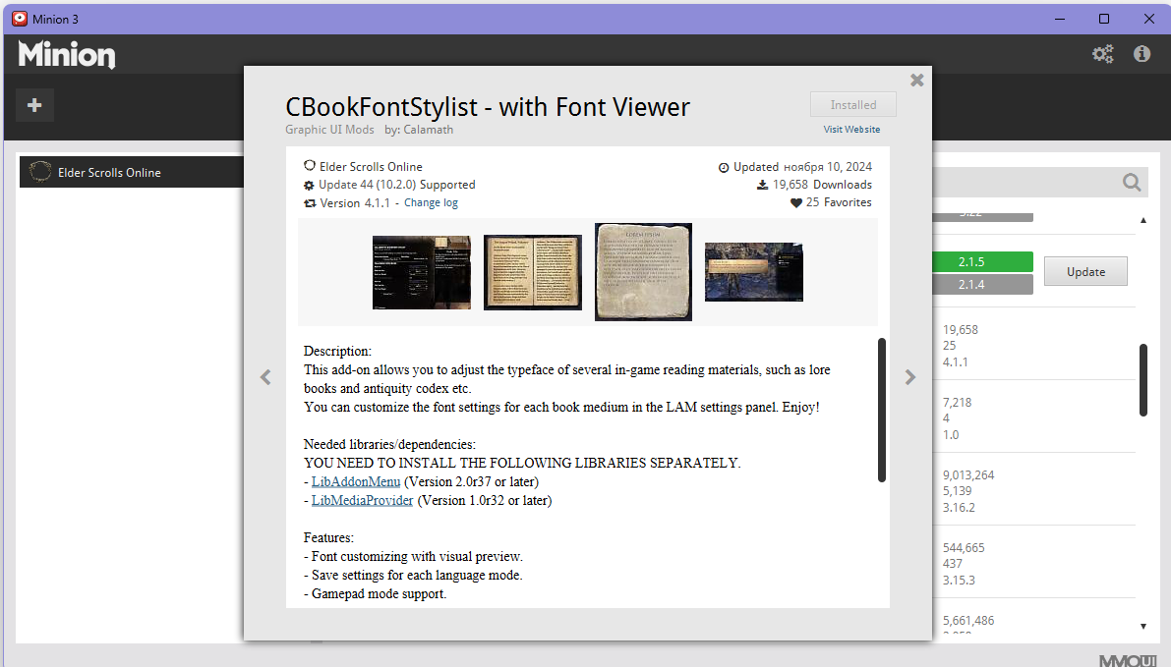Click the 5,661,486 downloads value
1171x667 pixels.
pyautogui.click(x=967, y=621)
